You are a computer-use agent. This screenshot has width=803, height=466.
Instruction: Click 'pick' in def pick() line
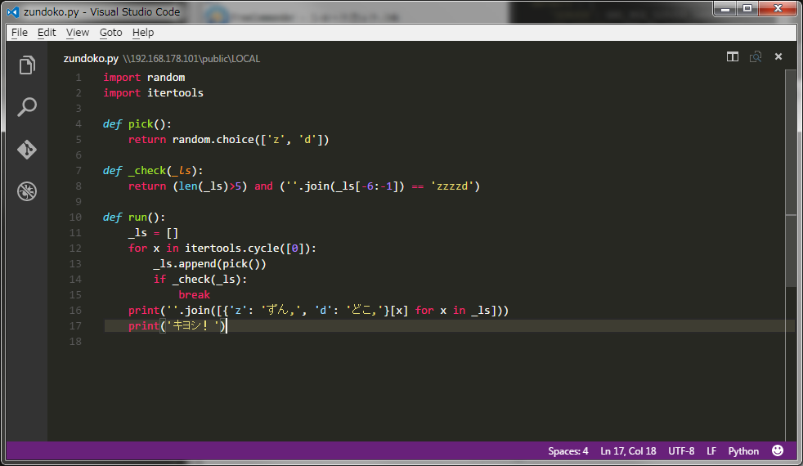pyautogui.click(x=141, y=124)
